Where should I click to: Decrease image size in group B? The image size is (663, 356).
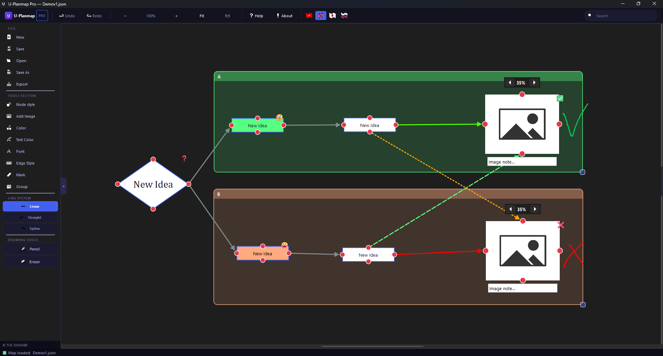tap(511, 209)
